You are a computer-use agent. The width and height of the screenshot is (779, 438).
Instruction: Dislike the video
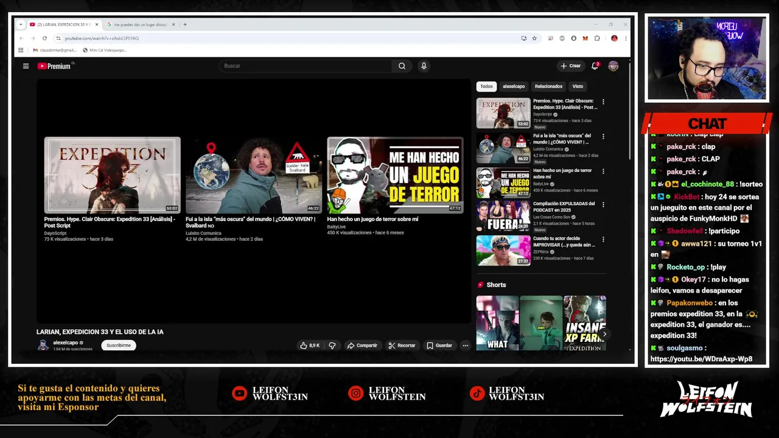(332, 346)
